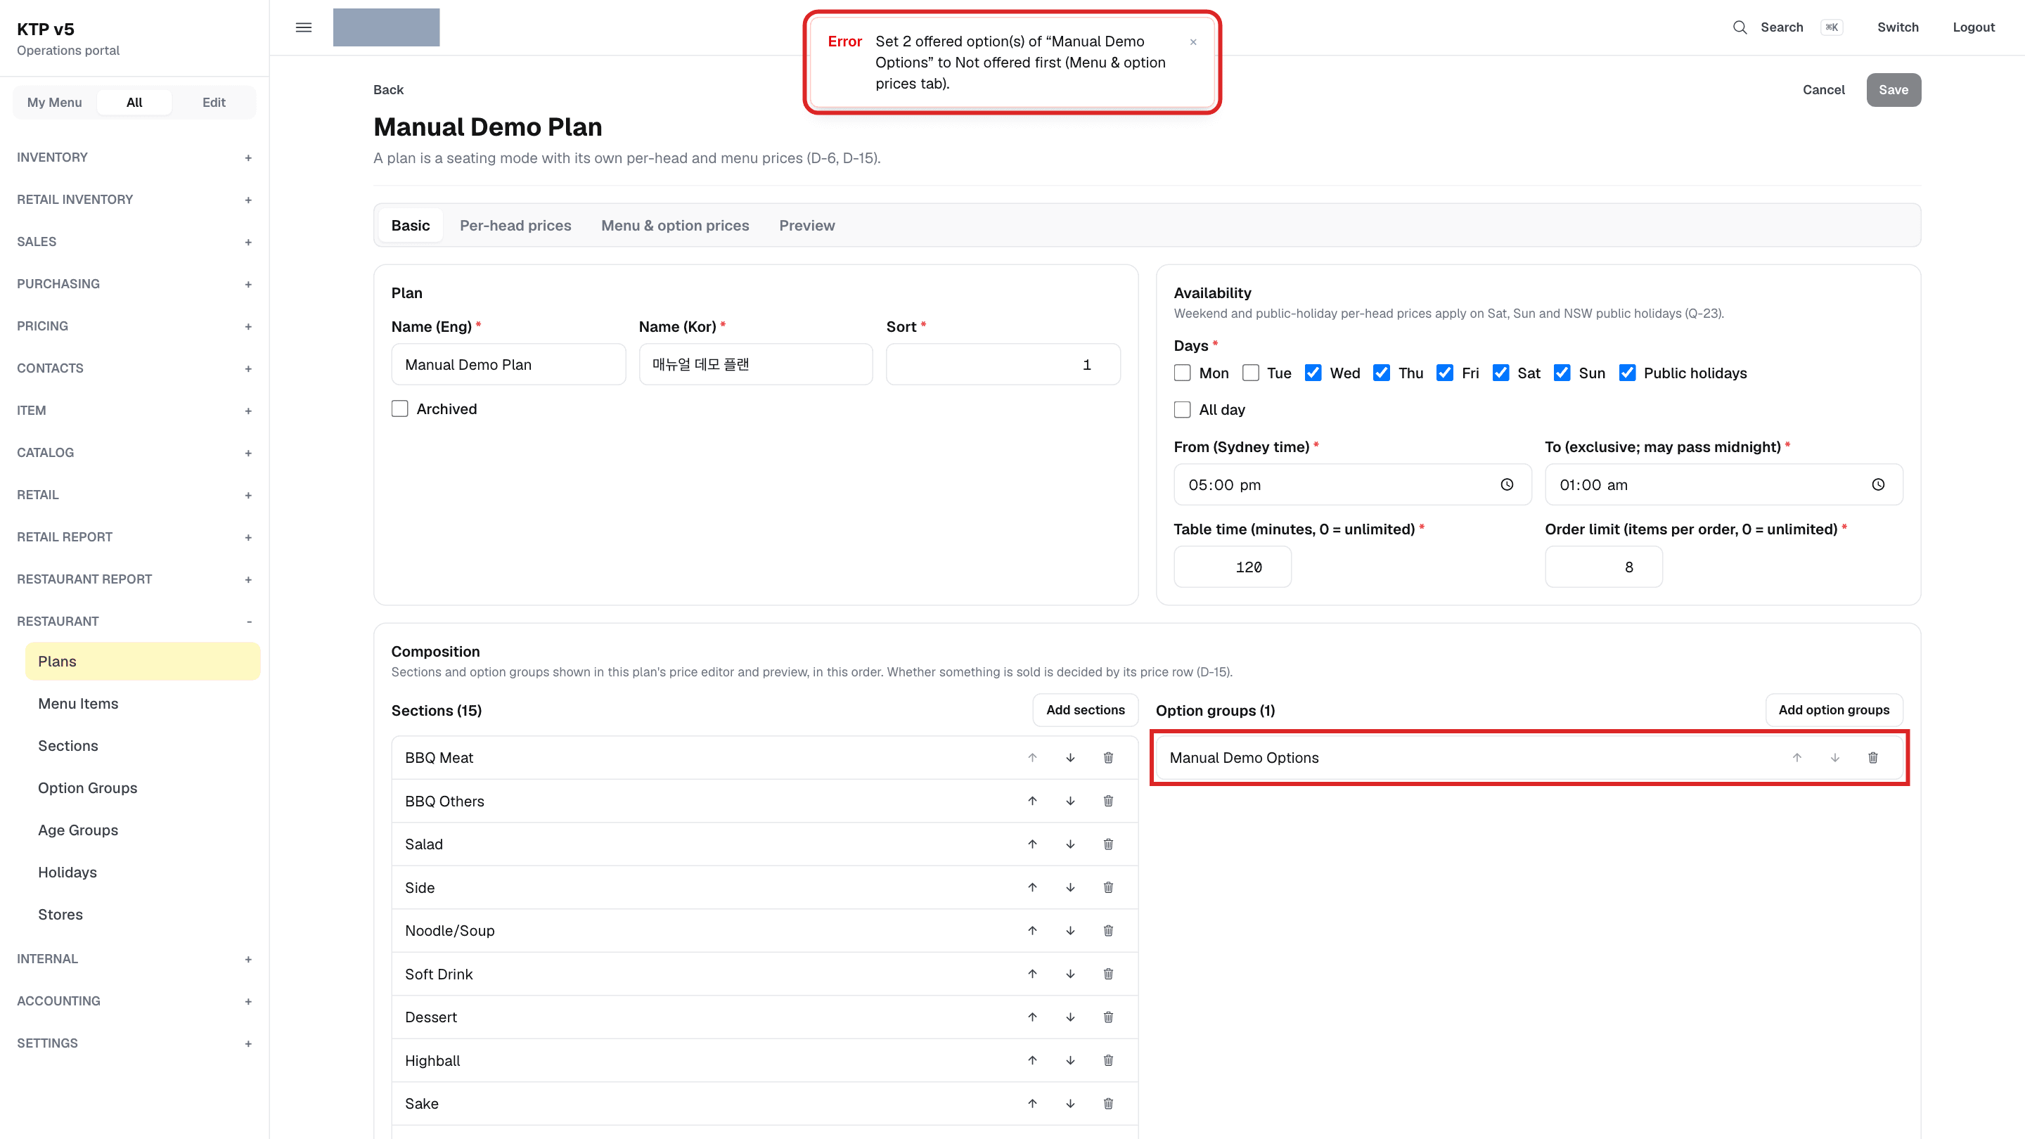Delete the Highball section
The width and height of the screenshot is (2025, 1139).
pos(1107,1060)
